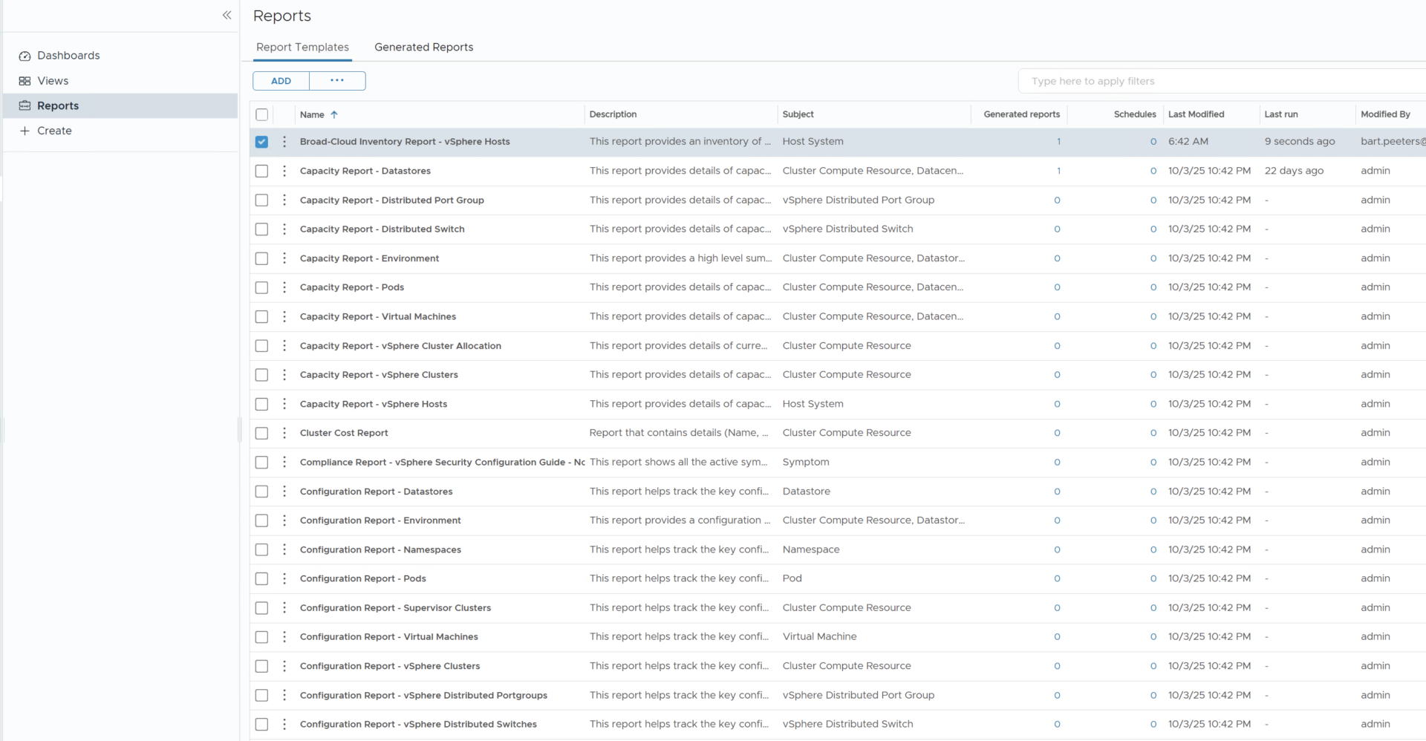Open Dashboards from the sidebar menu

tap(68, 56)
